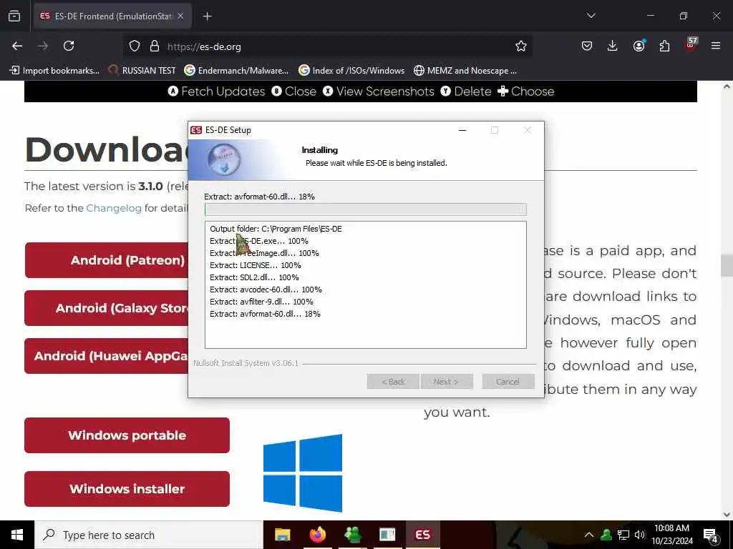Select the ES-DE Frontend browser tab

112,16
